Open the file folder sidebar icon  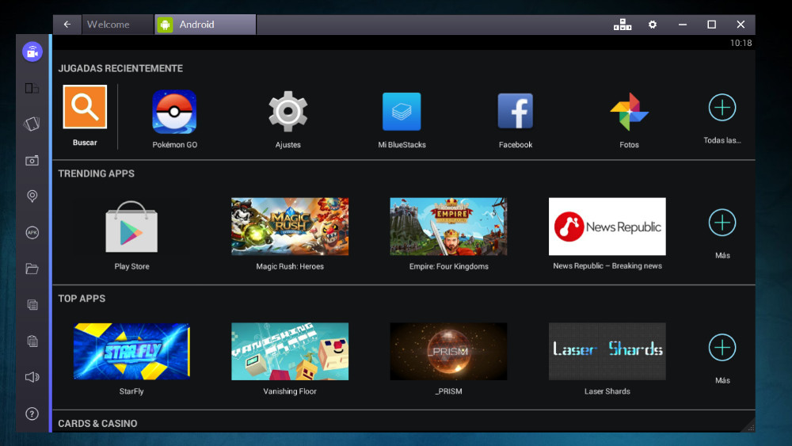32,269
